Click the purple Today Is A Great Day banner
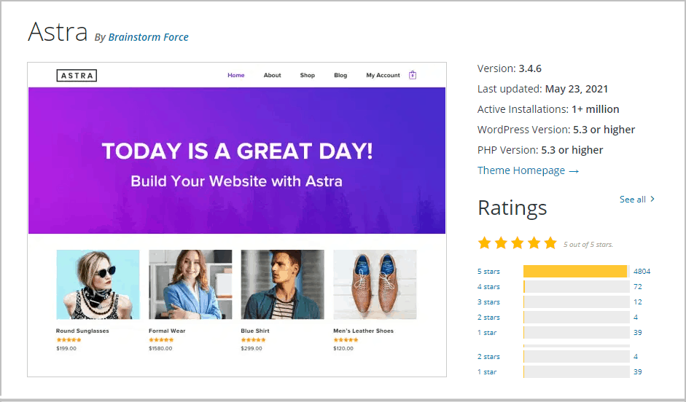 click(237, 160)
